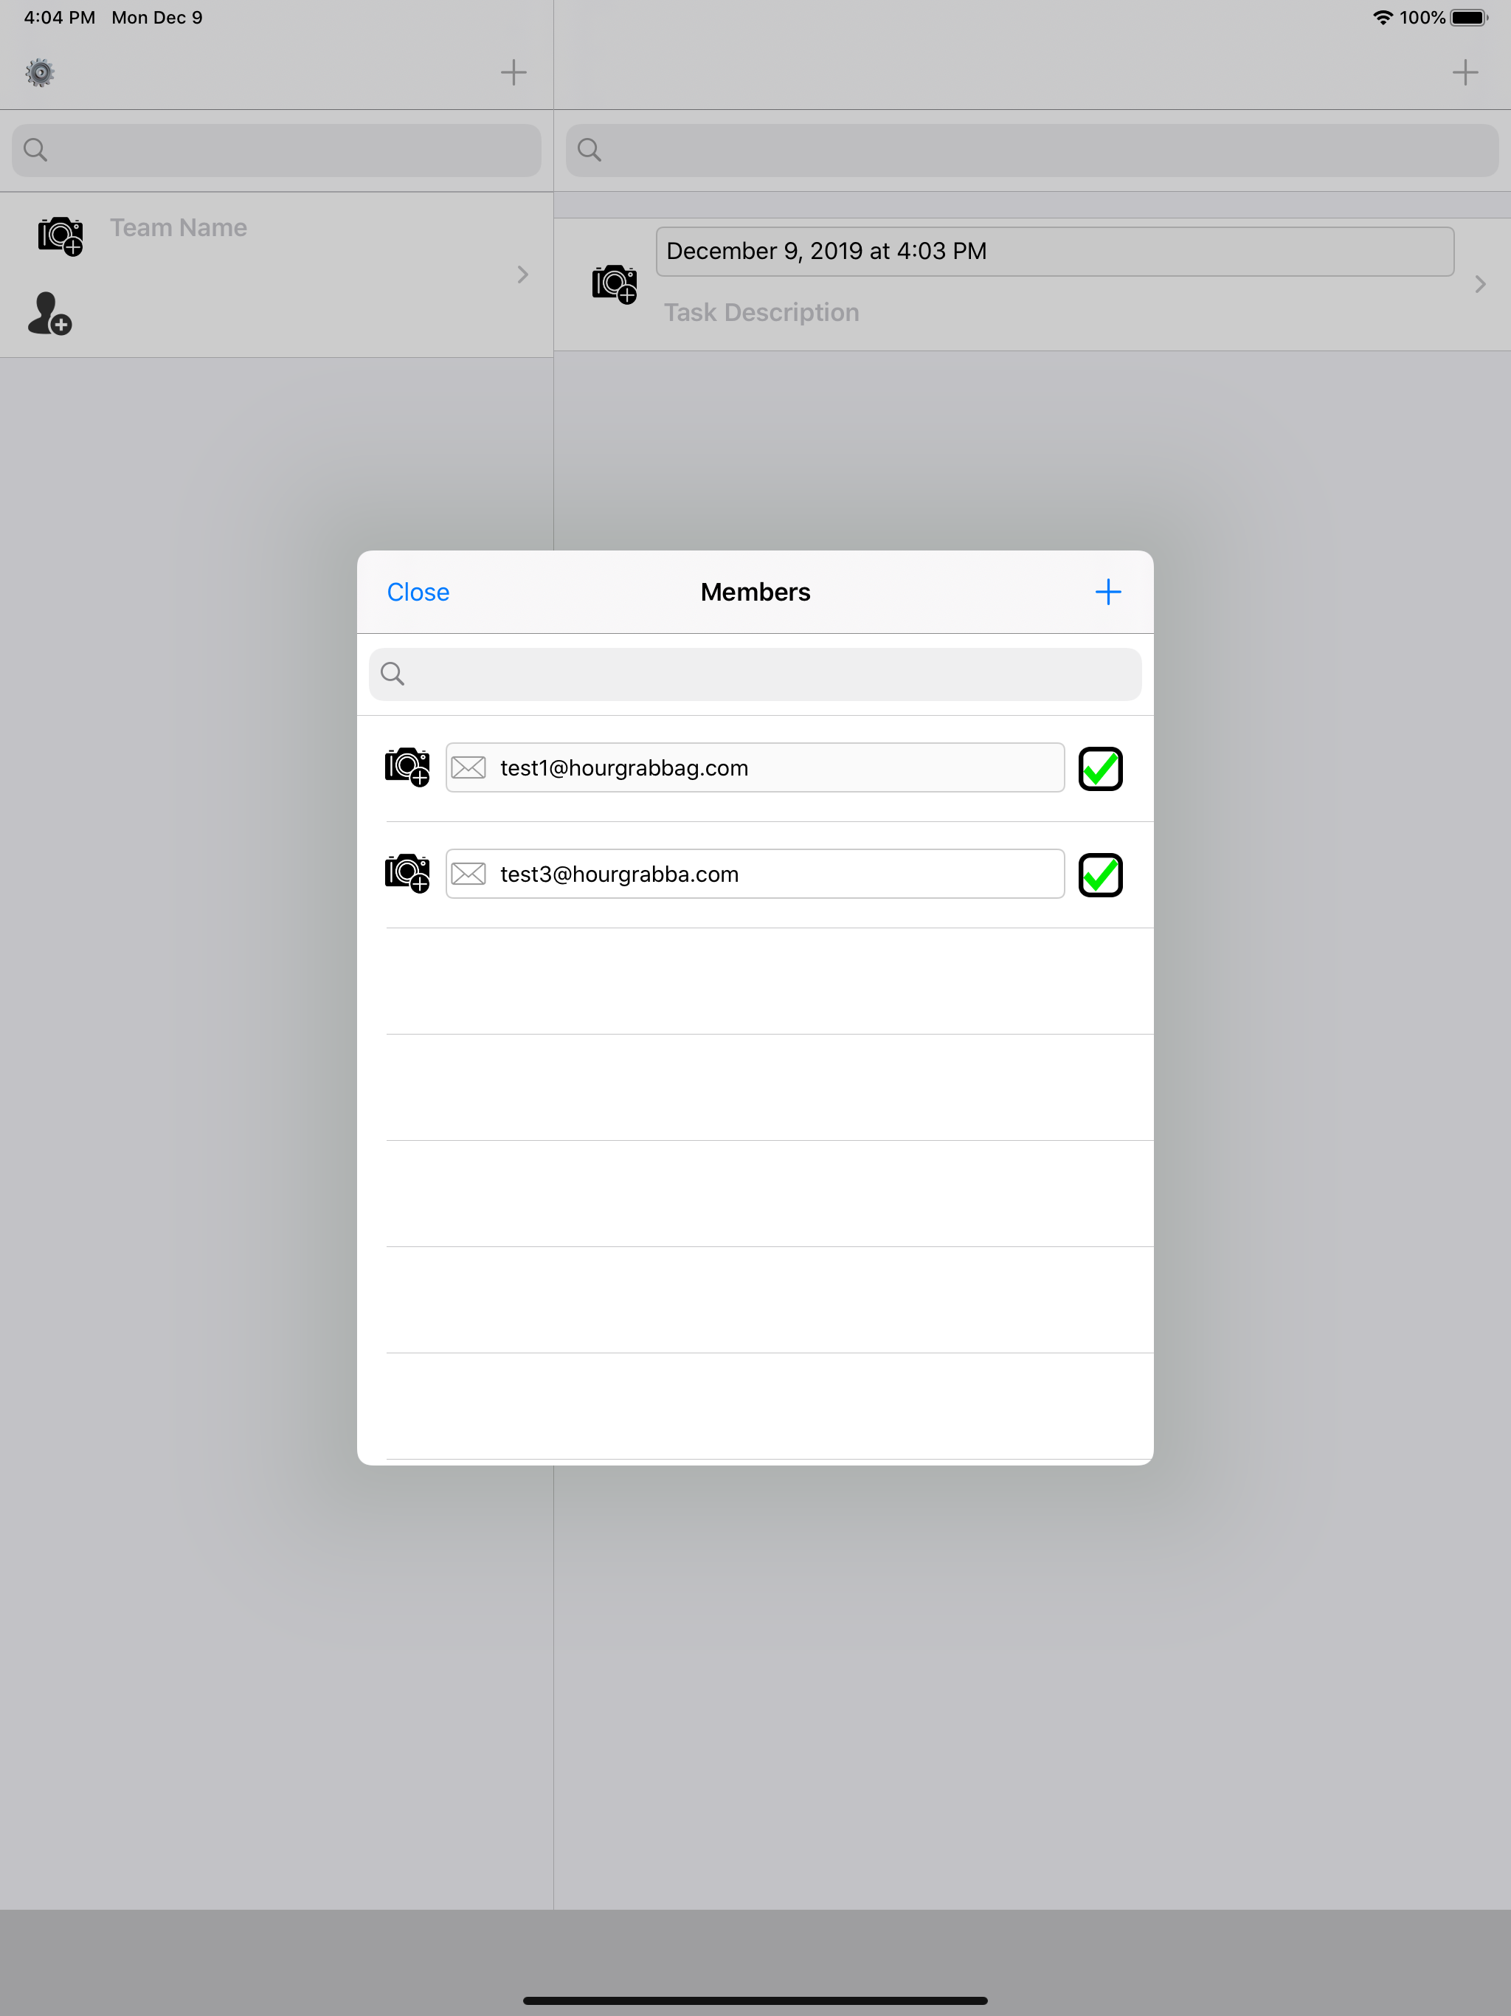Tap the 4:04 PM clock
The width and height of the screenshot is (1511, 2016).
pyautogui.click(x=59, y=17)
